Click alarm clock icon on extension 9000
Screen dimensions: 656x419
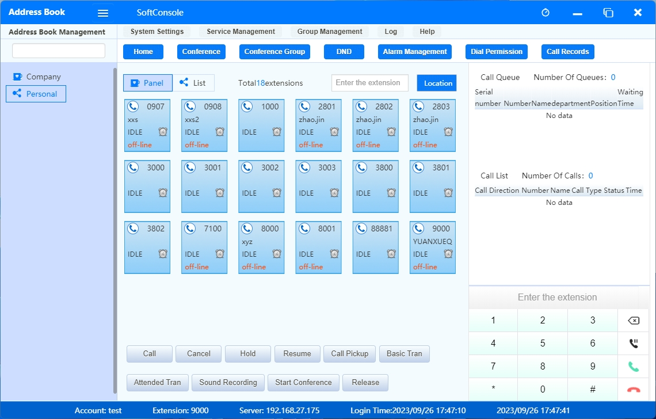point(448,254)
